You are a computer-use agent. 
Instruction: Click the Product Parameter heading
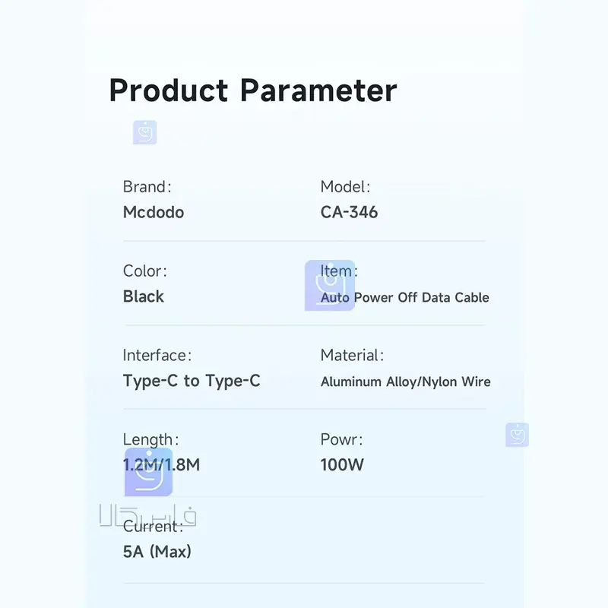[x=253, y=90]
